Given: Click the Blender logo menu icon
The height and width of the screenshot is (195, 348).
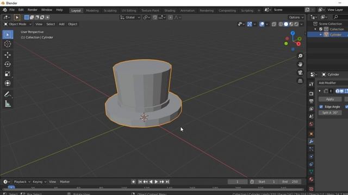Looking at the screenshot, I should (5, 10).
